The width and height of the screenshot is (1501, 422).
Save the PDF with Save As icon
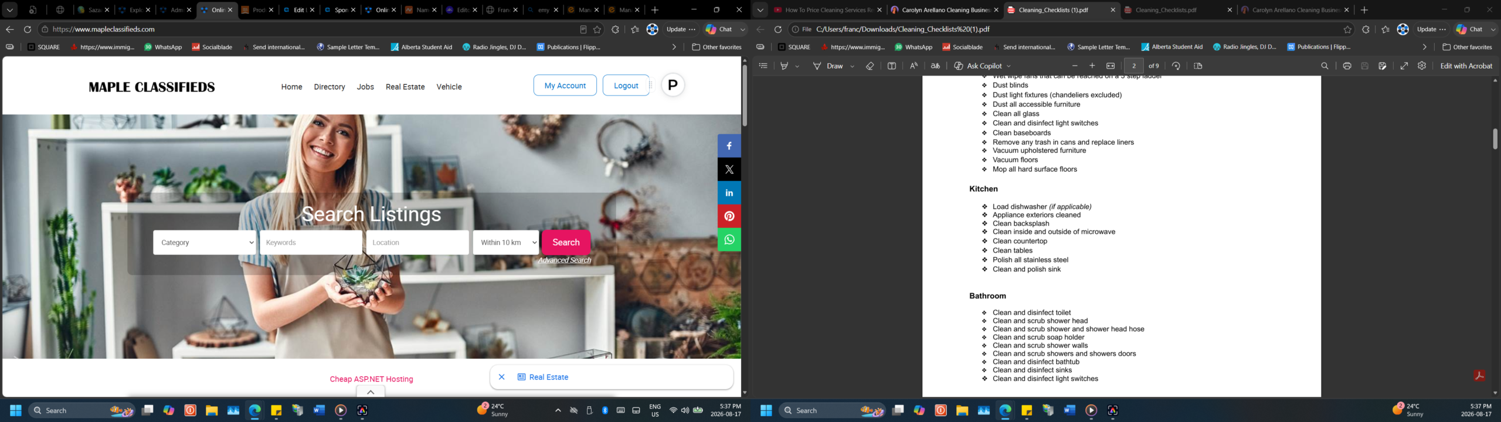(x=1383, y=66)
